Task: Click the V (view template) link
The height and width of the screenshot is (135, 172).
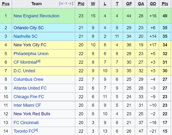Action: [62, 4]
